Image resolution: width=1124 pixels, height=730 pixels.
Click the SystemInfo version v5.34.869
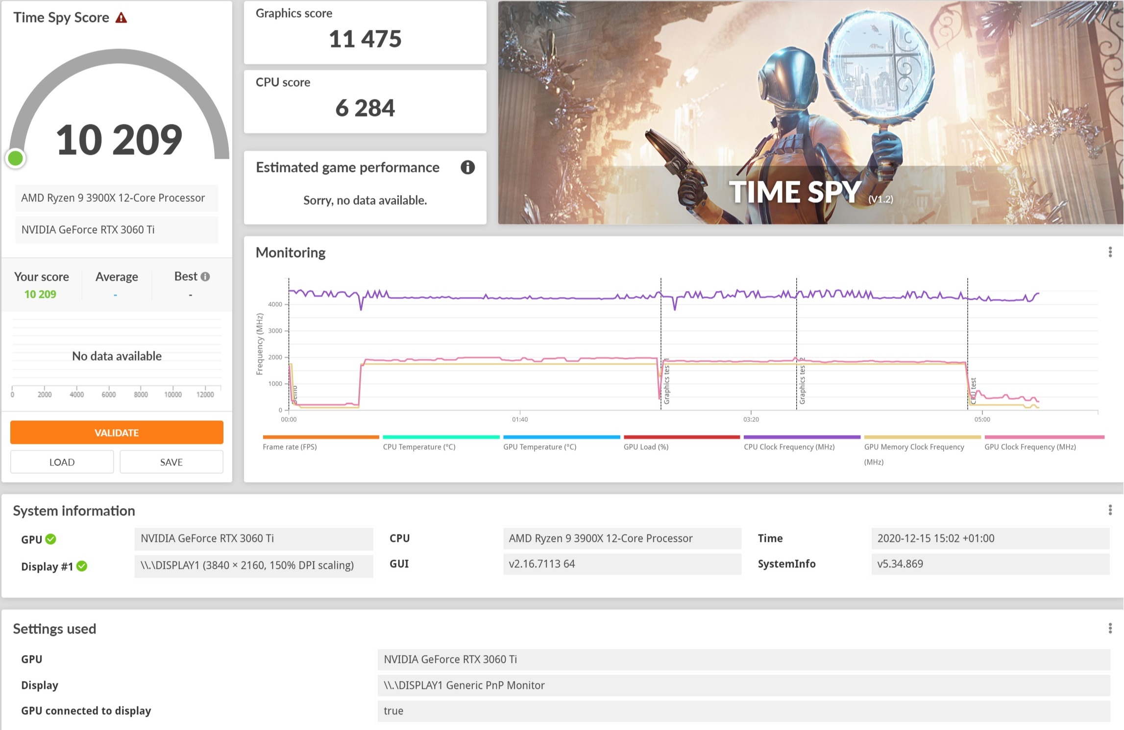991,564
